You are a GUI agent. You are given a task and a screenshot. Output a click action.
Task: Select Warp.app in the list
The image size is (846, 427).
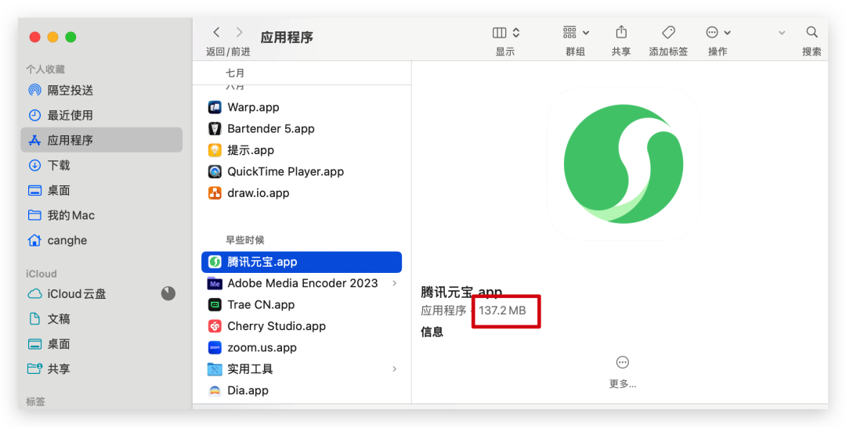tap(302, 107)
